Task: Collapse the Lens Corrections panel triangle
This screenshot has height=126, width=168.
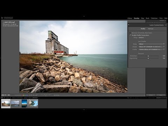Action: pos(166,25)
